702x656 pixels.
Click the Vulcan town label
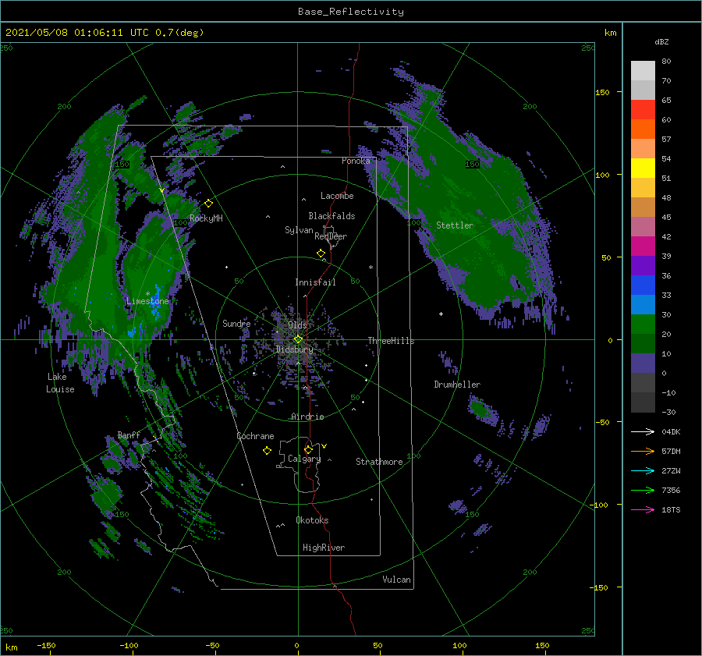click(x=397, y=580)
